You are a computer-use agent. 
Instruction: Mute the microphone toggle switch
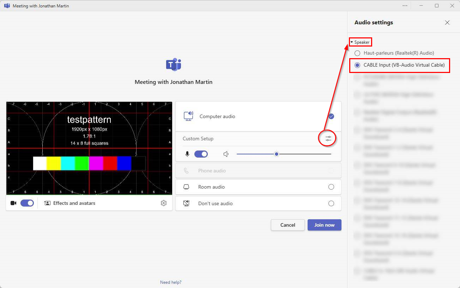click(x=201, y=154)
